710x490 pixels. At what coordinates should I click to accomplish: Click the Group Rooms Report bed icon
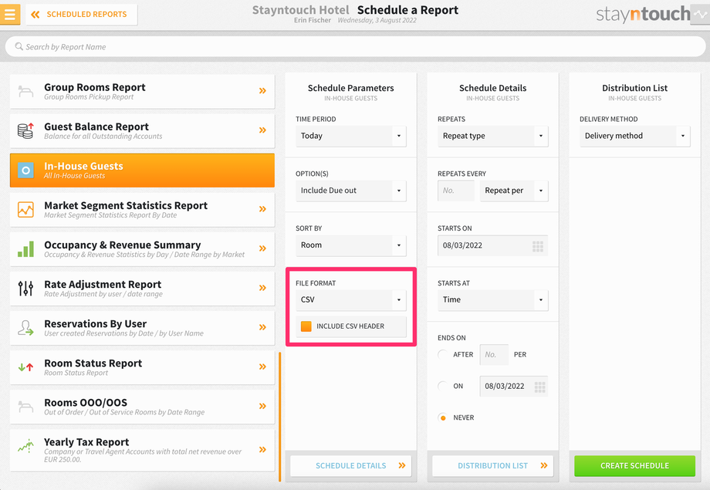coord(25,92)
